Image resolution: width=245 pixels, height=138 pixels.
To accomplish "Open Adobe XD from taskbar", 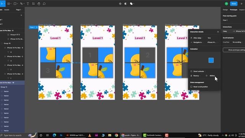I will pos(96,135).
